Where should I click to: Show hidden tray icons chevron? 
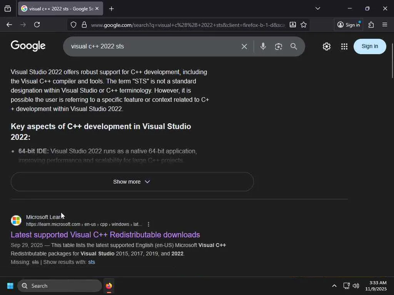(334, 286)
